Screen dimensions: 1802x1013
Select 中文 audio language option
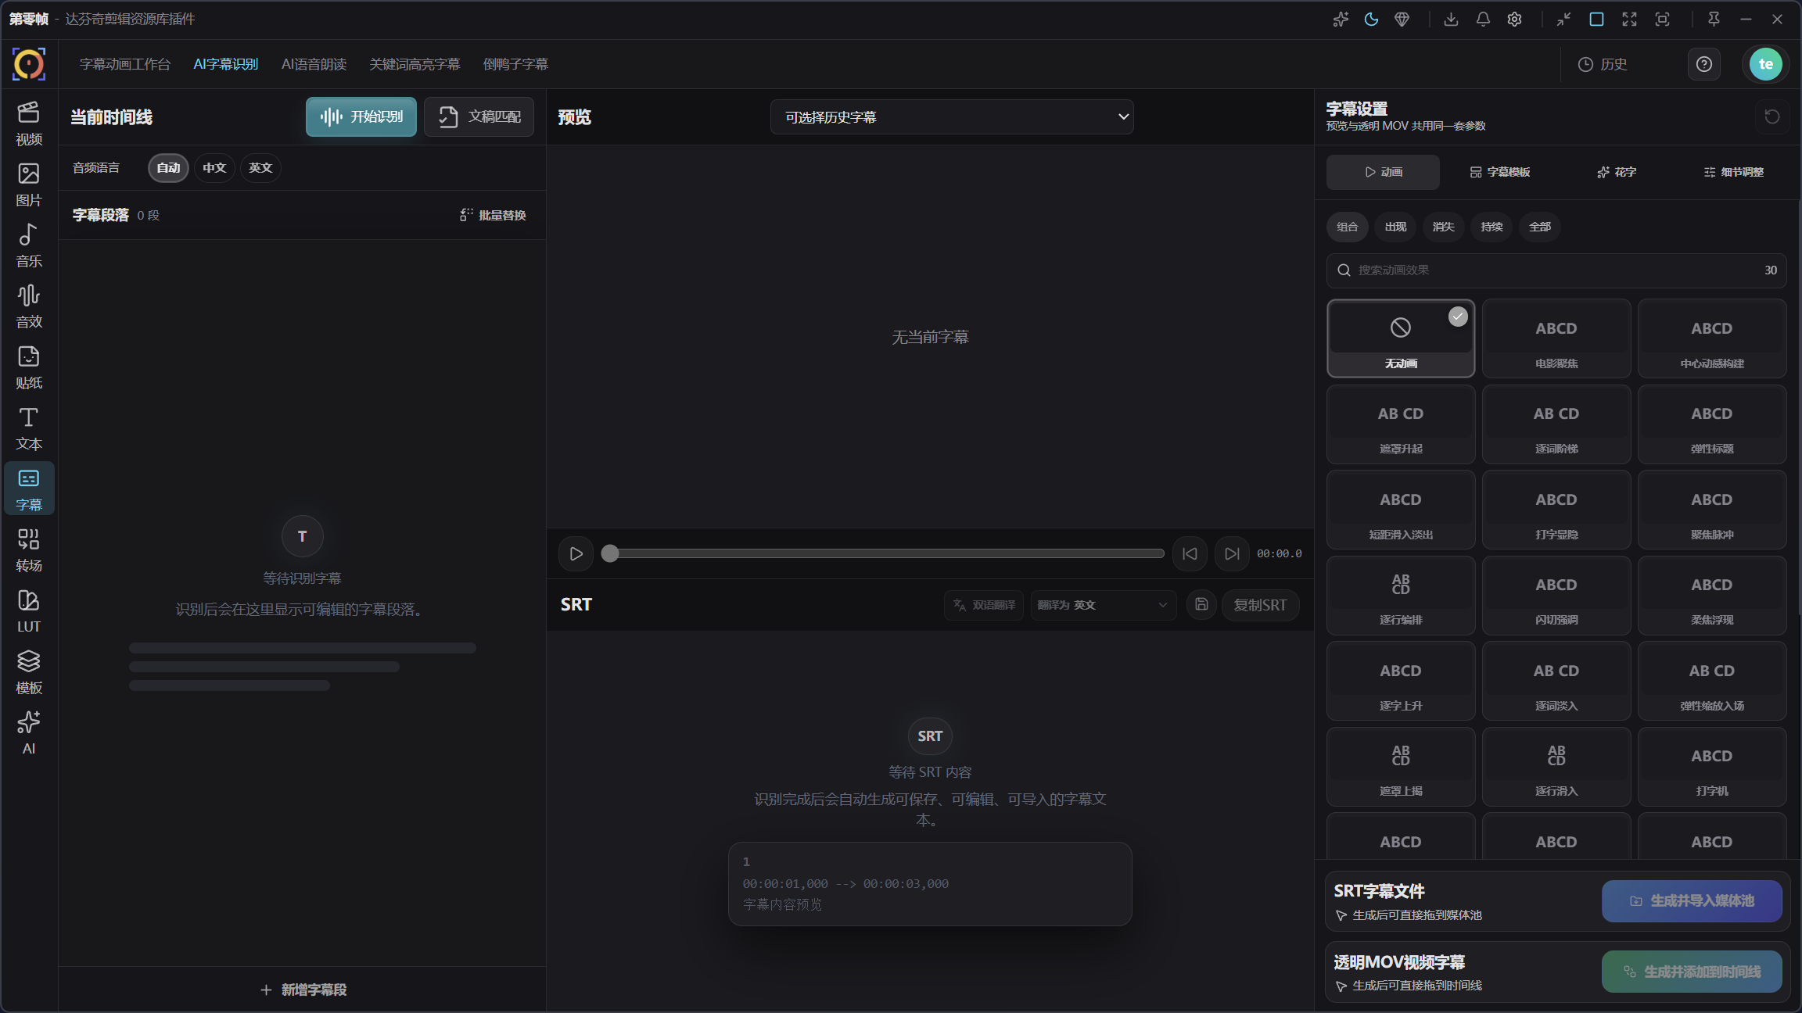214,168
